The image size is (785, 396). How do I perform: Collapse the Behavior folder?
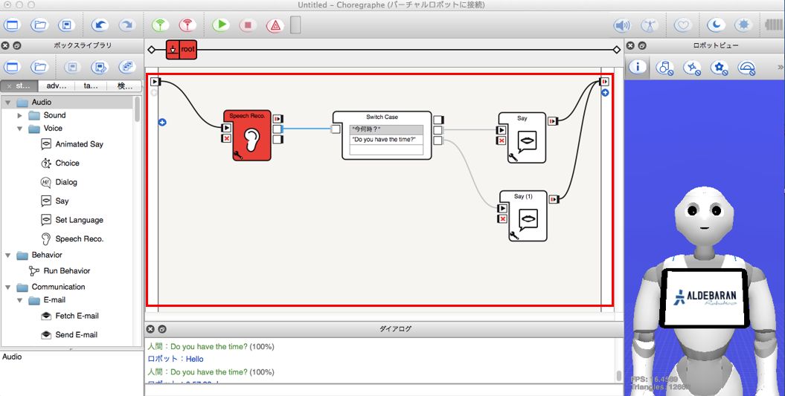click(x=8, y=255)
